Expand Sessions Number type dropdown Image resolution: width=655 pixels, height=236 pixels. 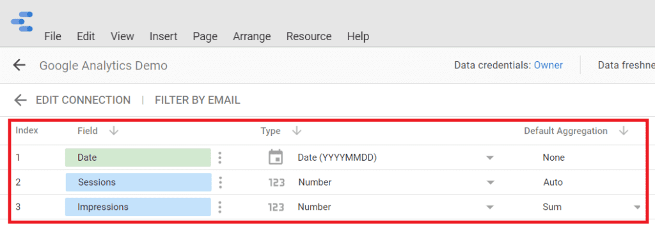point(491,182)
